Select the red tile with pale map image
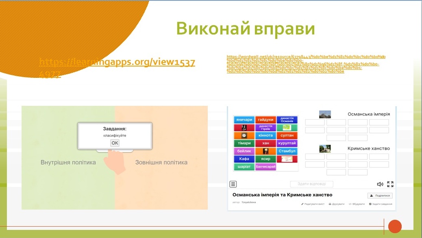The height and width of the screenshot is (238, 422). pyautogui.click(x=287, y=159)
